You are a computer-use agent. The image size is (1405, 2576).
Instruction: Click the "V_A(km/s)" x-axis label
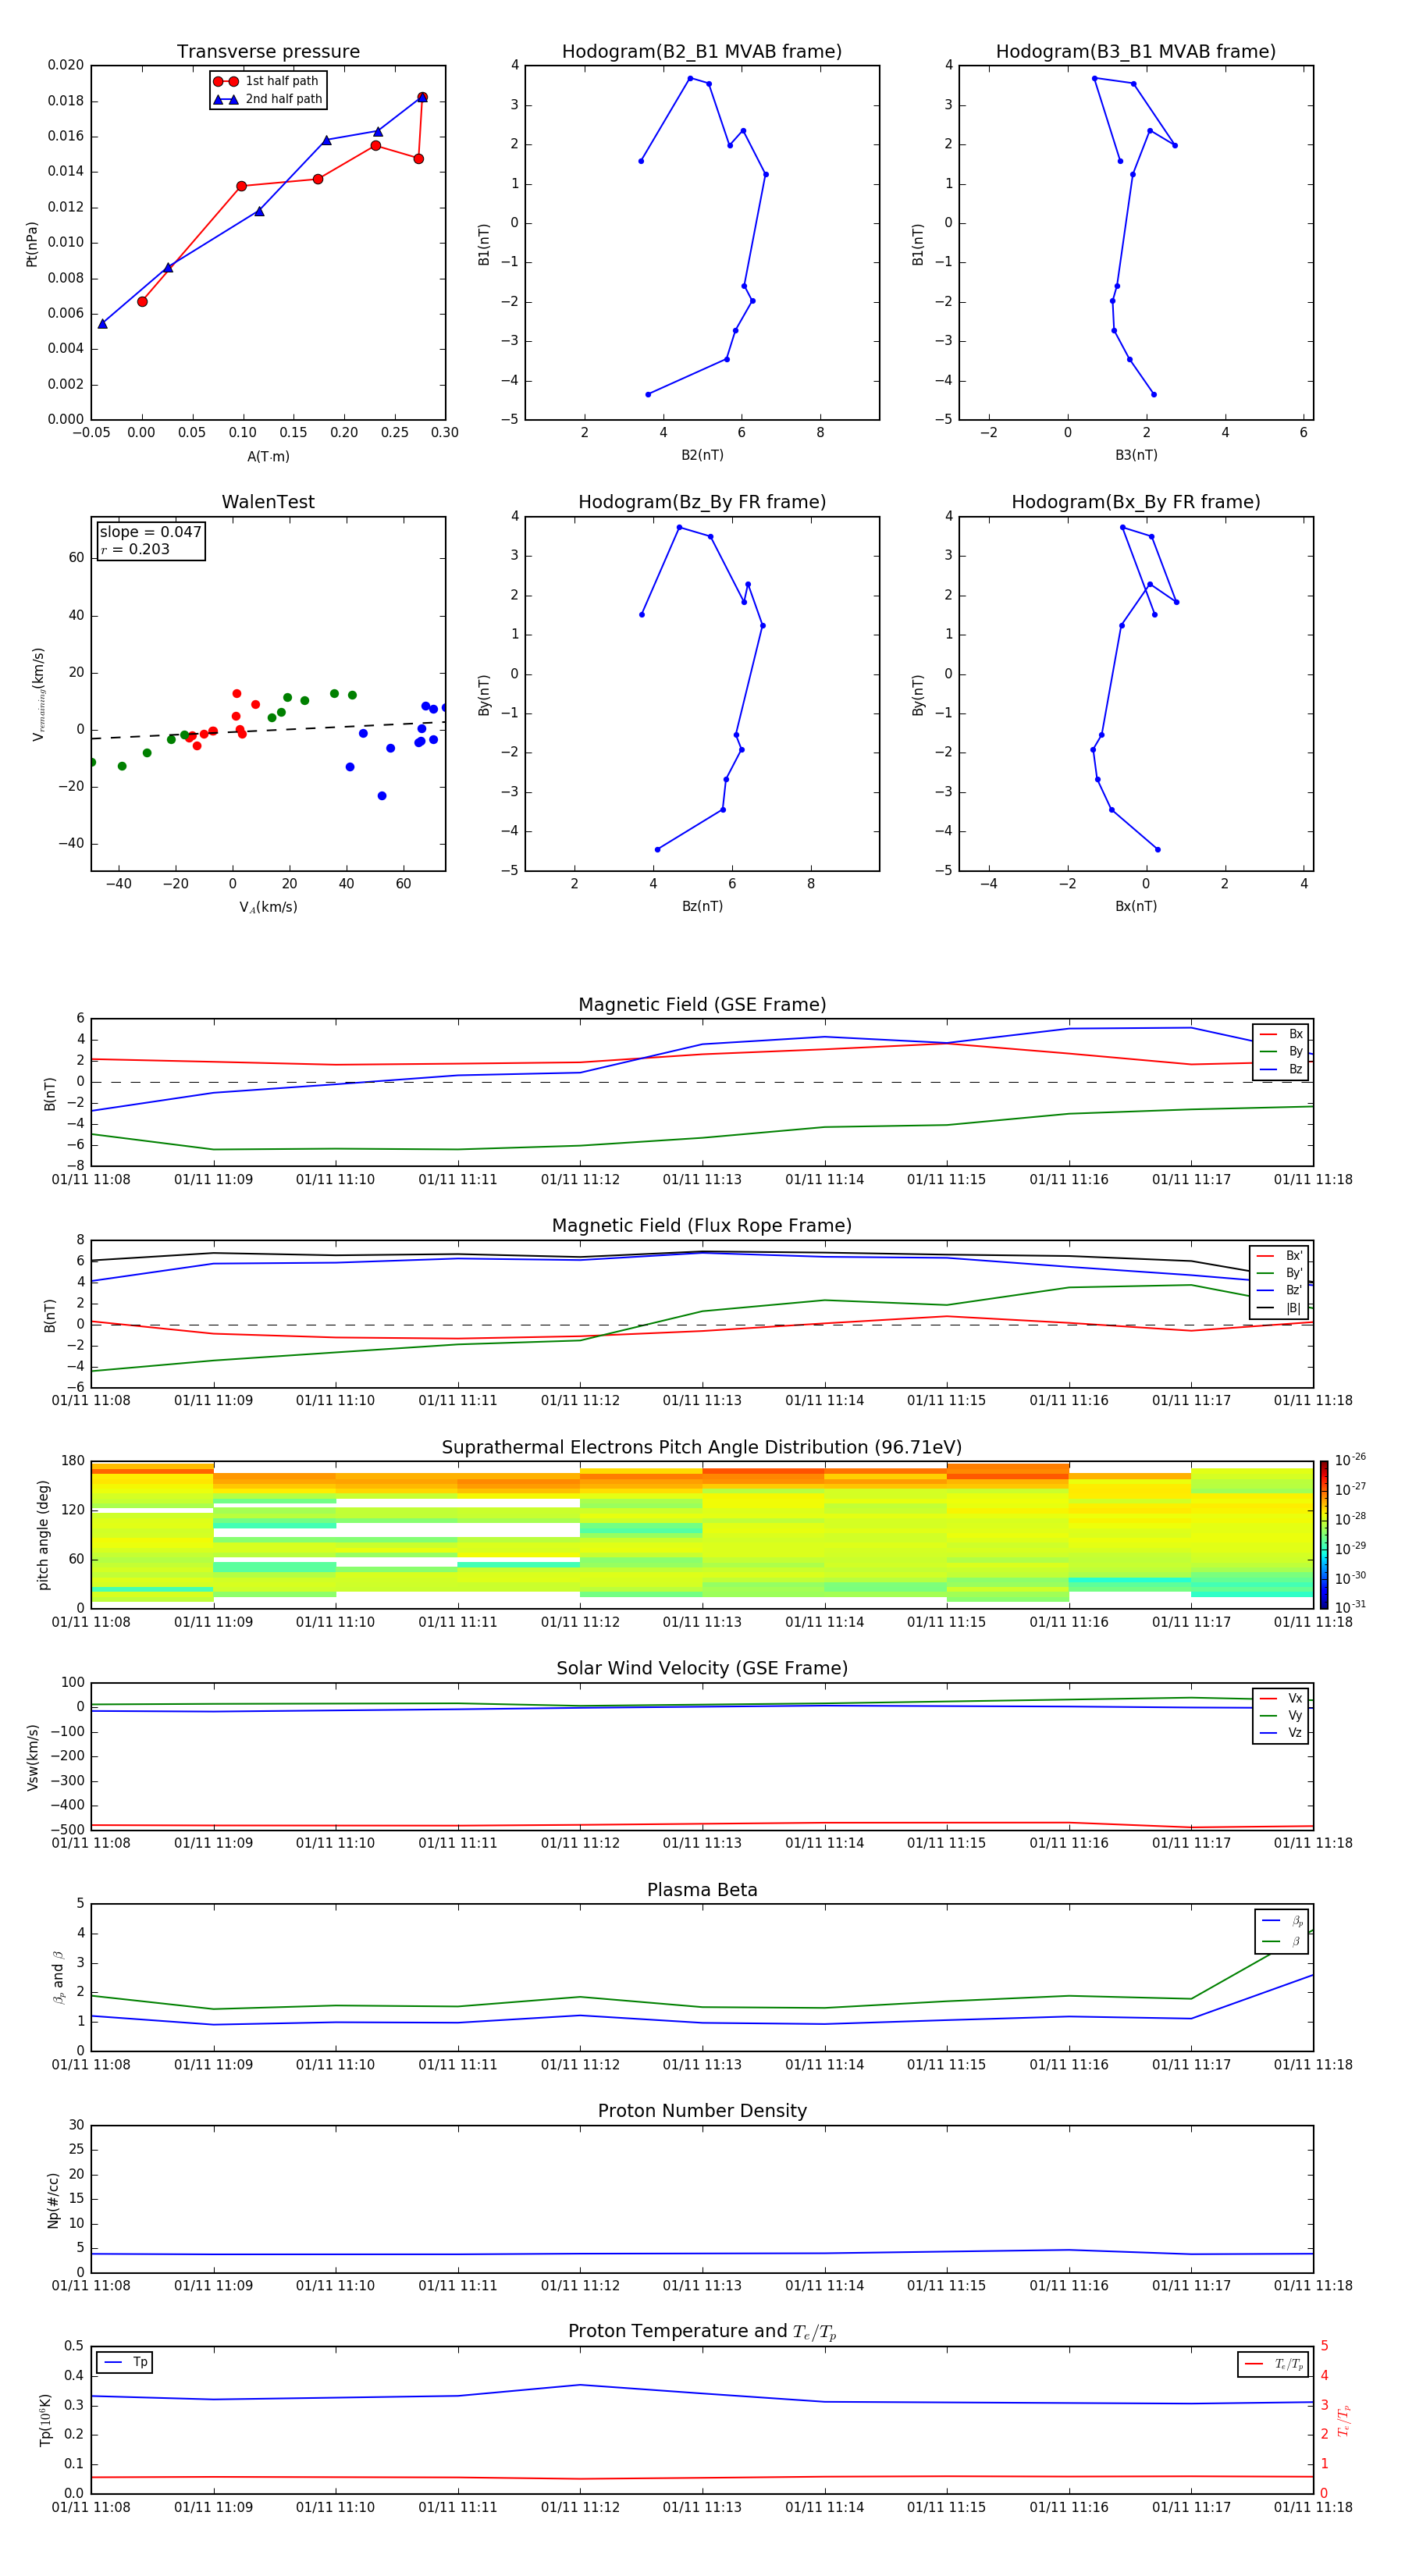pyautogui.click(x=268, y=907)
